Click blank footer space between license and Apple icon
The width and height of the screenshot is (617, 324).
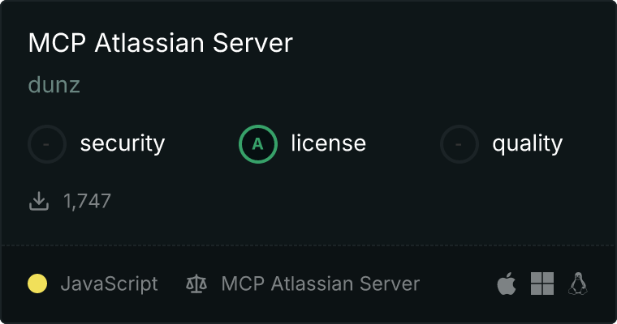click(x=459, y=283)
